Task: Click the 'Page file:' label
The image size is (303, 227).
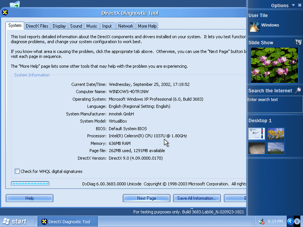Action: [98, 151]
